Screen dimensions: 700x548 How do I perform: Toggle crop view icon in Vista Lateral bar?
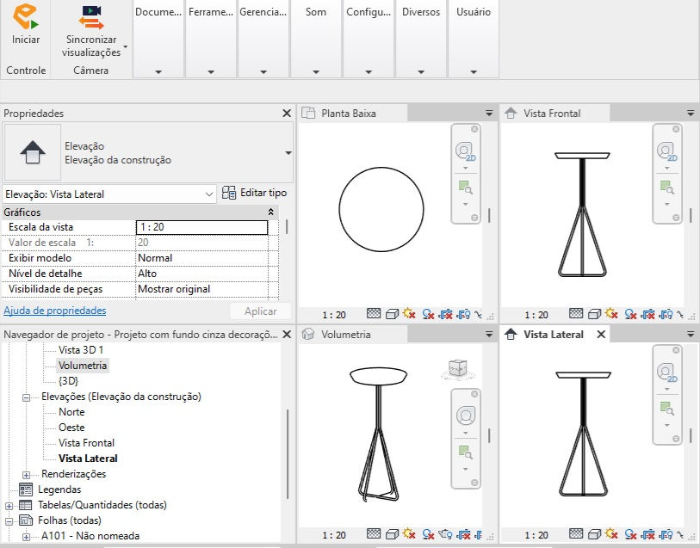pos(647,533)
